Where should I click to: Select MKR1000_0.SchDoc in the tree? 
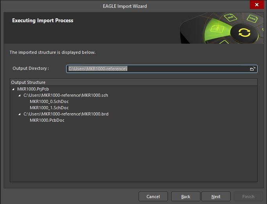(49, 101)
